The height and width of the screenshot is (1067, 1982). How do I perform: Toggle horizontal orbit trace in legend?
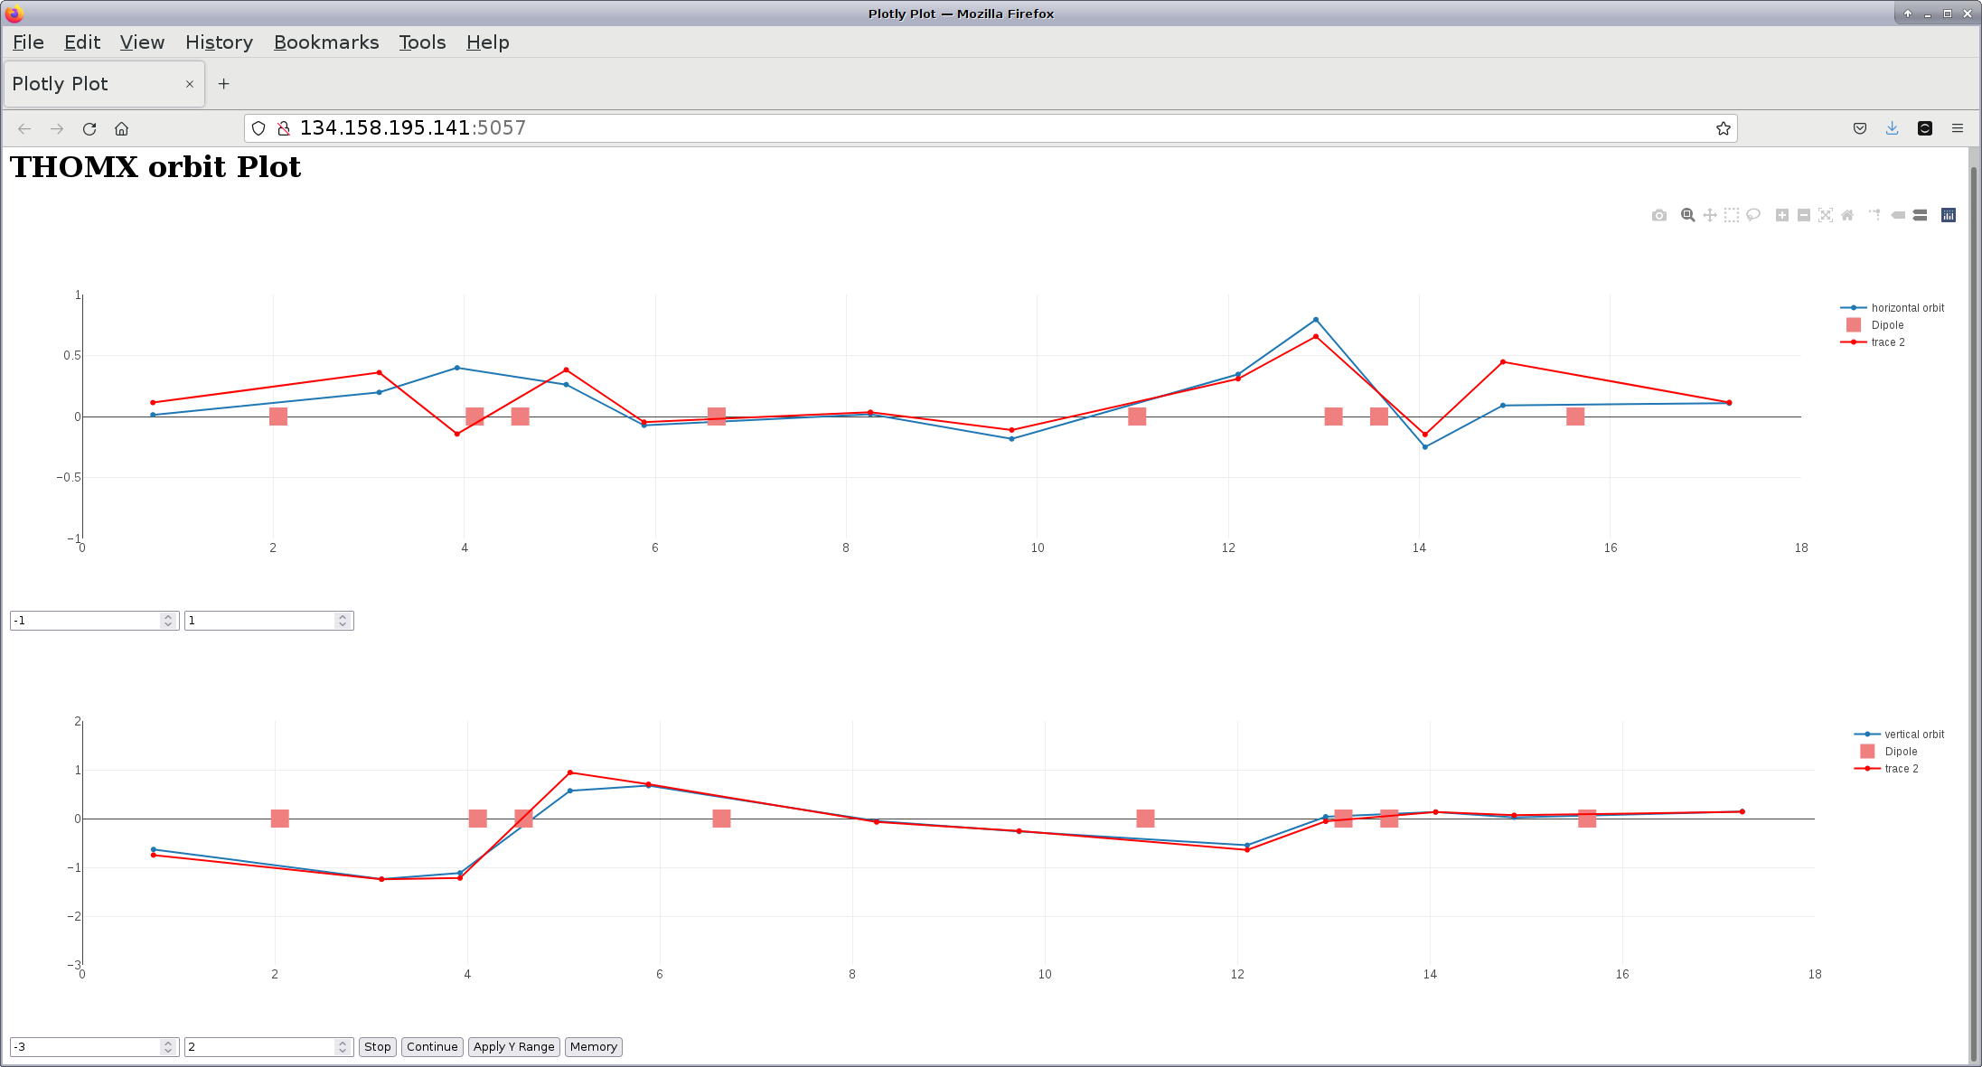1907,308
